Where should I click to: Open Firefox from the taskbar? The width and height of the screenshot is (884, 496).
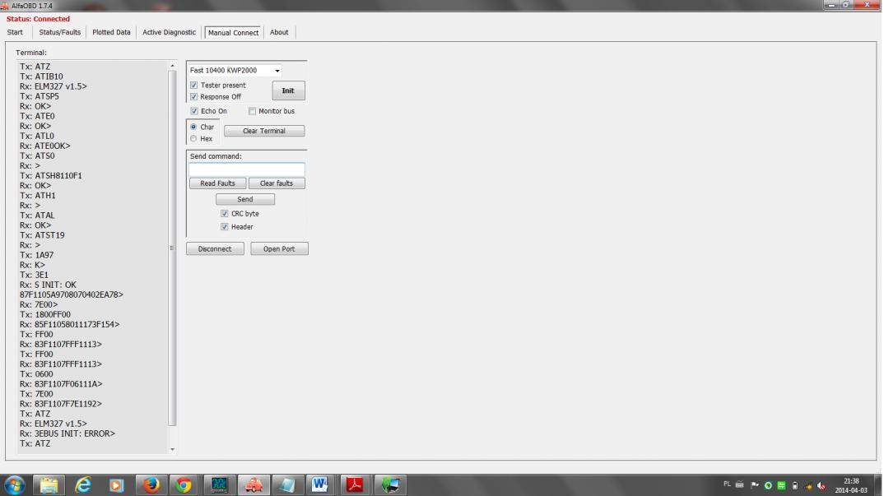coord(151,485)
